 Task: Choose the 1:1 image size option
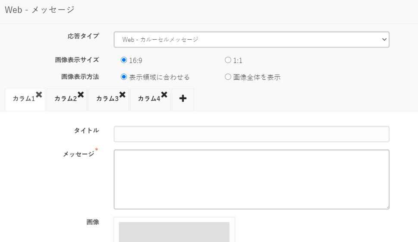pyautogui.click(x=228, y=60)
